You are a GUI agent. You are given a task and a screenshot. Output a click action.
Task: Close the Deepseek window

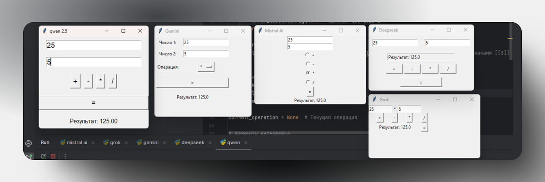tap(465, 30)
